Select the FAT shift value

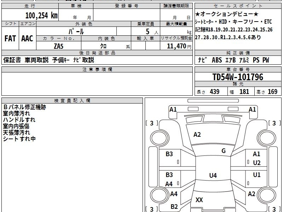tap(10, 39)
